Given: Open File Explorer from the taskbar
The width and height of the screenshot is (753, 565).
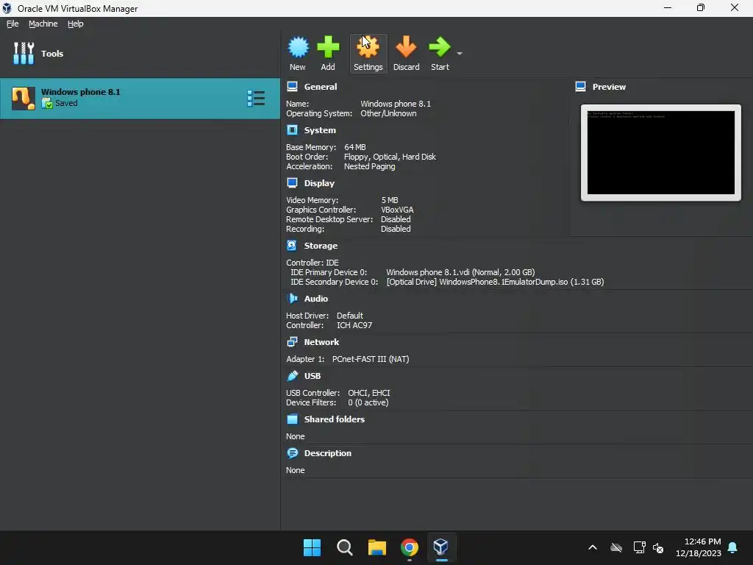Looking at the screenshot, I should point(377,547).
